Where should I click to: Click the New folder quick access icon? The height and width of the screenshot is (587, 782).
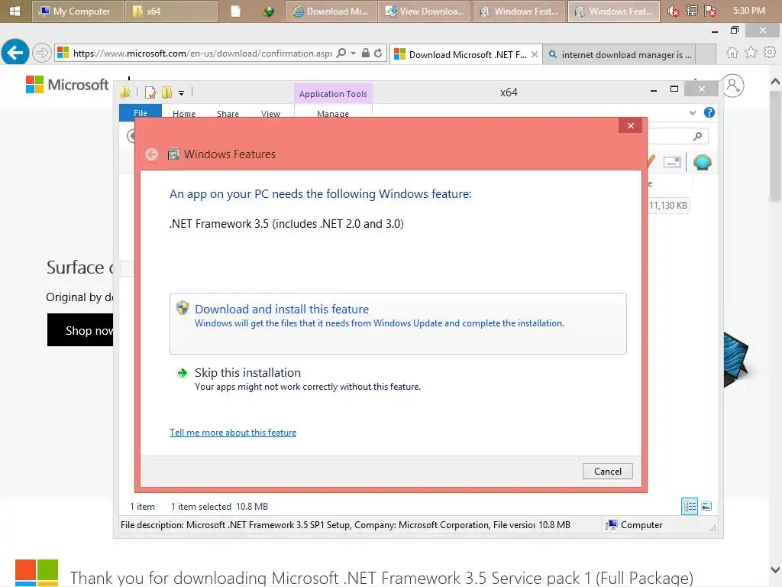tap(167, 92)
